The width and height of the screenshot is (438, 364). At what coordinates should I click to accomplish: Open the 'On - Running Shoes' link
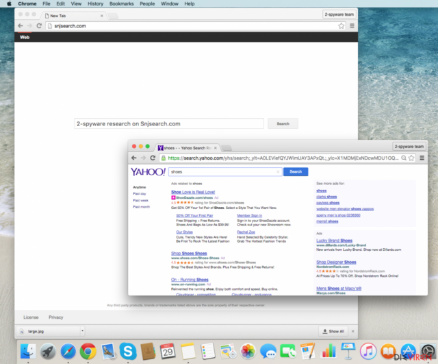pyautogui.click(x=190, y=280)
